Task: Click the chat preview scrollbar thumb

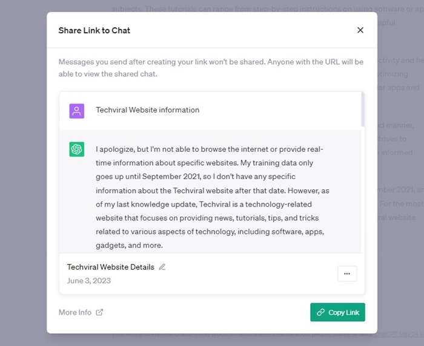Action: (x=363, y=109)
